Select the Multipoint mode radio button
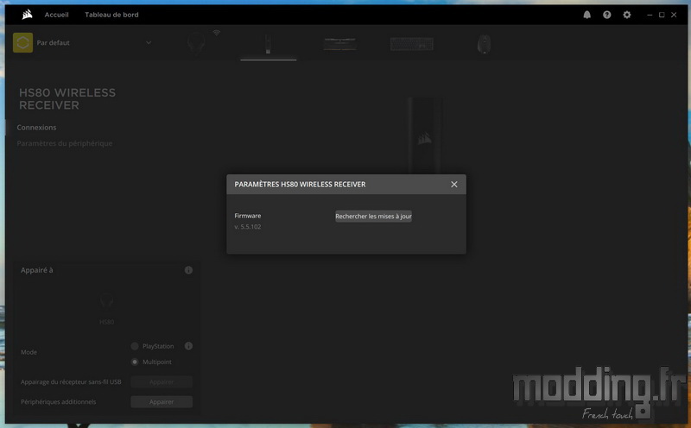The image size is (691, 428). click(135, 362)
